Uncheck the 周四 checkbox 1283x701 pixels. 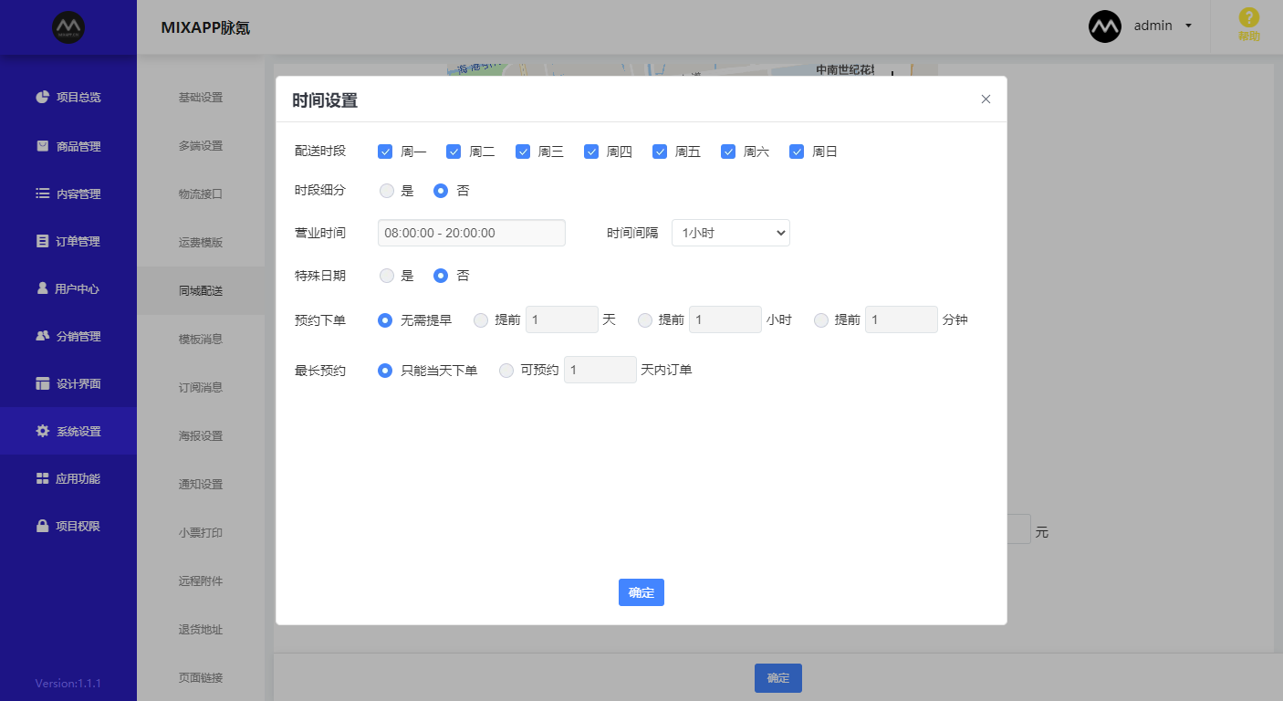point(591,152)
